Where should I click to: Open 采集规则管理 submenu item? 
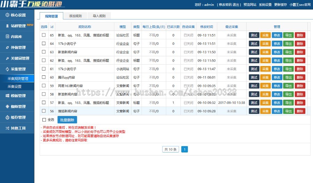[17, 78]
